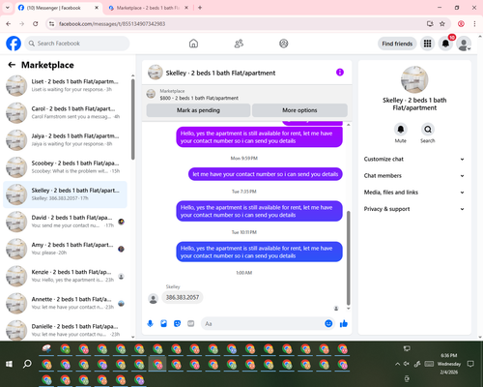Open Windows taskbar search
Viewport: 483px width, 387px height.
click(x=27, y=364)
